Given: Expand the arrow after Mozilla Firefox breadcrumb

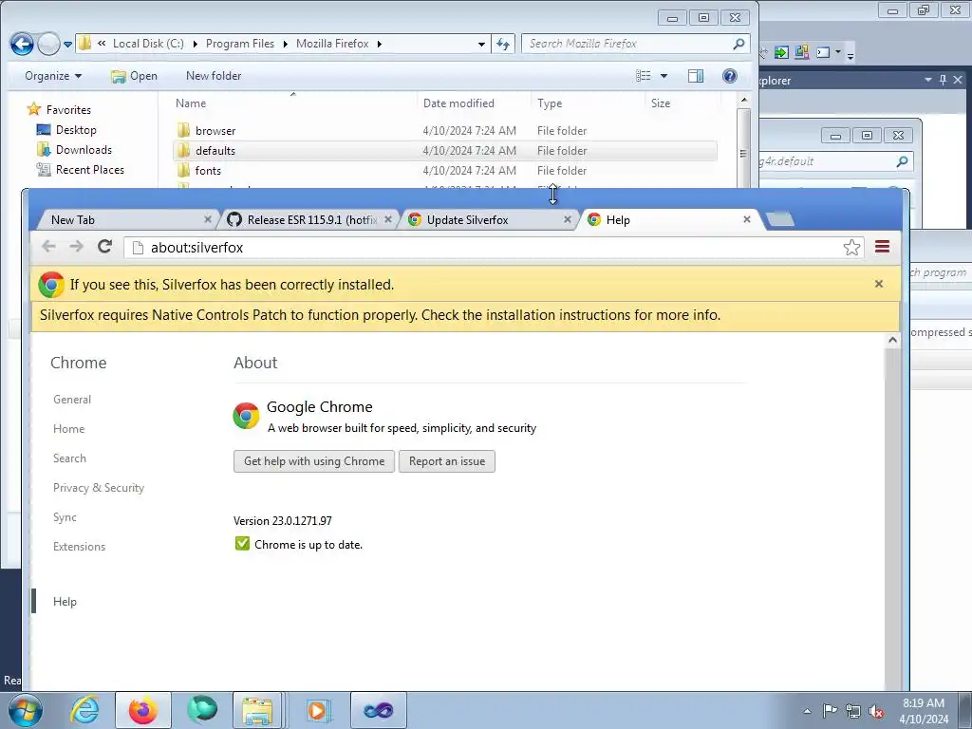Looking at the screenshot, I should 379,44.
